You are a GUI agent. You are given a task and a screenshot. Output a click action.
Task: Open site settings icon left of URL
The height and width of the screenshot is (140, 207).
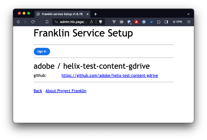click(56, 22)
